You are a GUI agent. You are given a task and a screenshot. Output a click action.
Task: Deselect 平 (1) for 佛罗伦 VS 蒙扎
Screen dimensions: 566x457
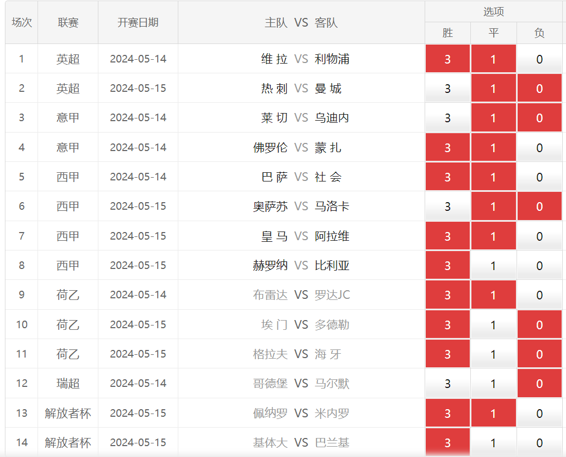pos(494,147)
